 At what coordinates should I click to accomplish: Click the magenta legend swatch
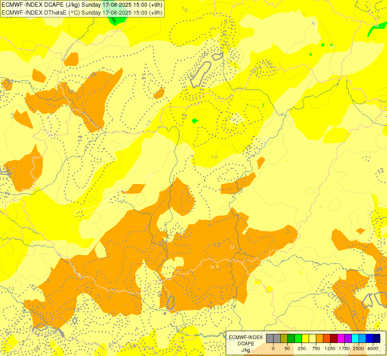[x=341, y=339]
